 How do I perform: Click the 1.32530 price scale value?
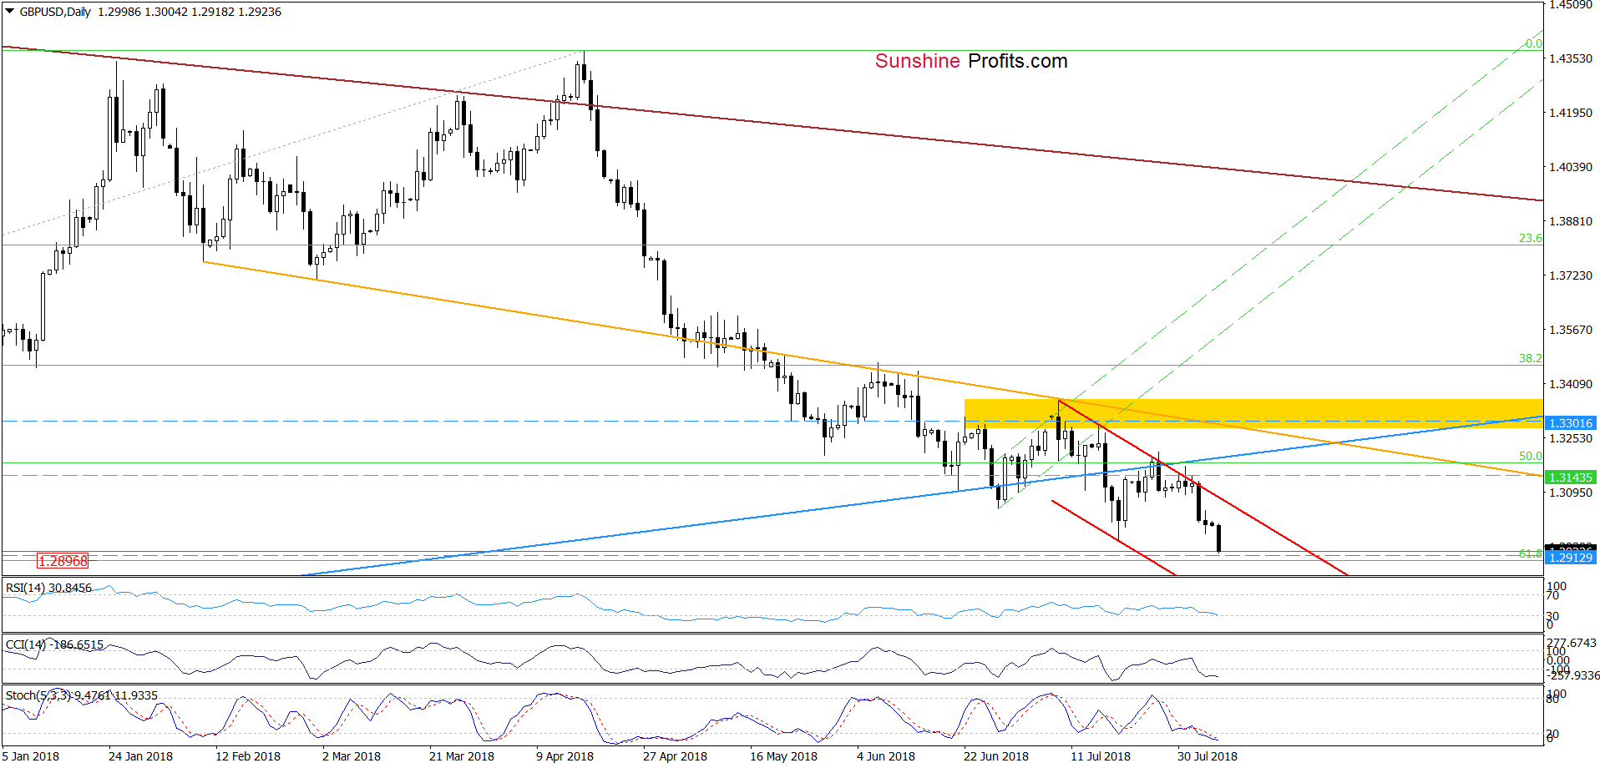click(1571, 438)
